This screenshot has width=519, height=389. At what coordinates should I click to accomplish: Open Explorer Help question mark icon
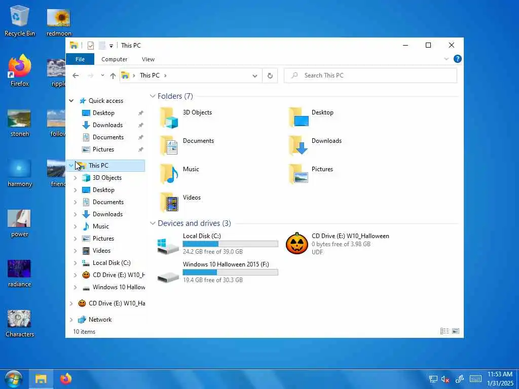pos(458,59)
